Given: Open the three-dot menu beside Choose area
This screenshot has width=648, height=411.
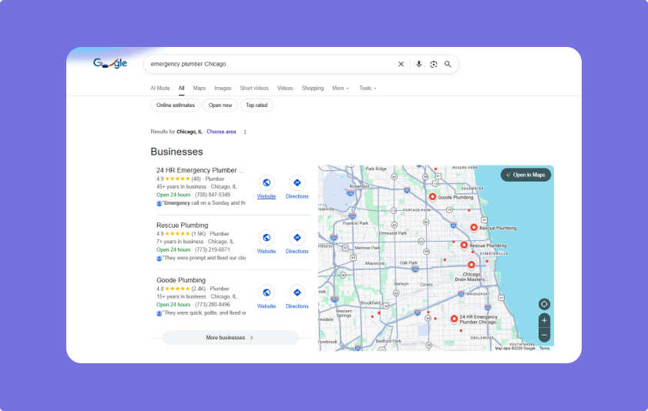Looking at the screenshot, I should pos(245,132).
